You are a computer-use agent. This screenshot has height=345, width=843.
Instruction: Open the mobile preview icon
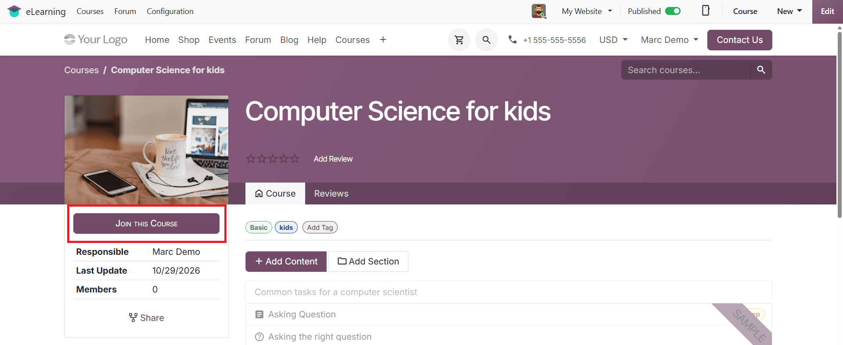tap(706, 11)
